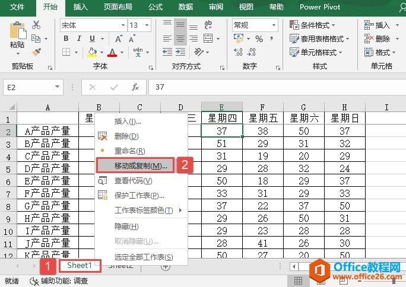This screenshot has height=287, width=406.
Task: Click the increase decimal icon
Action: tap(238, 52)
